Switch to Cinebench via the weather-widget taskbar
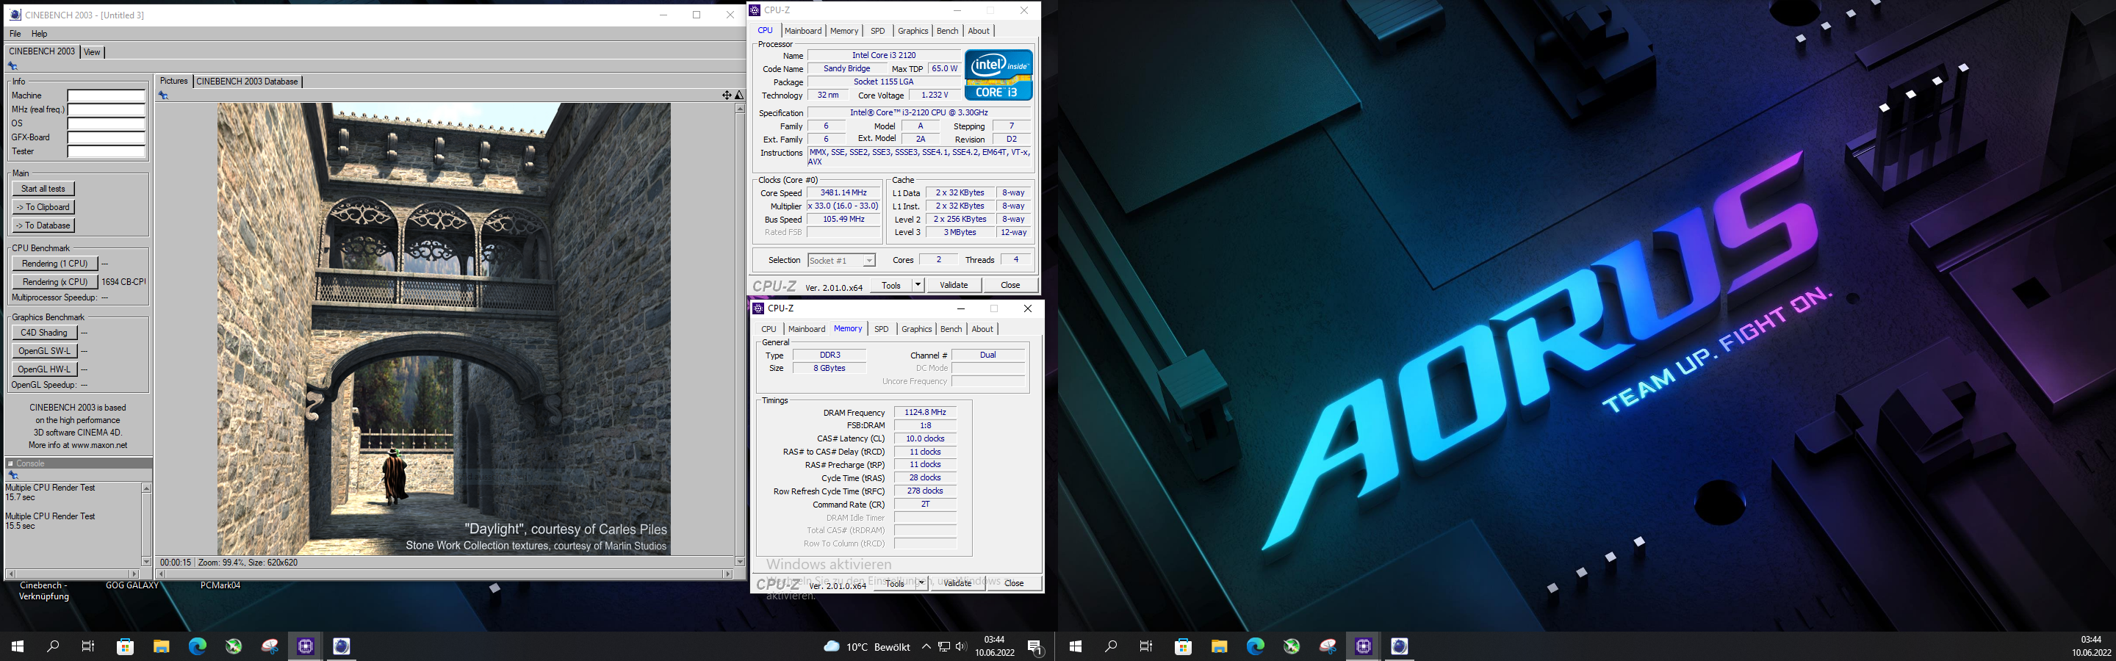 pos(342,646)
